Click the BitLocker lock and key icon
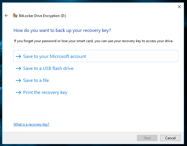Viewport: 187px width, 146px height. pyautogui.click(x=15, y=16)
